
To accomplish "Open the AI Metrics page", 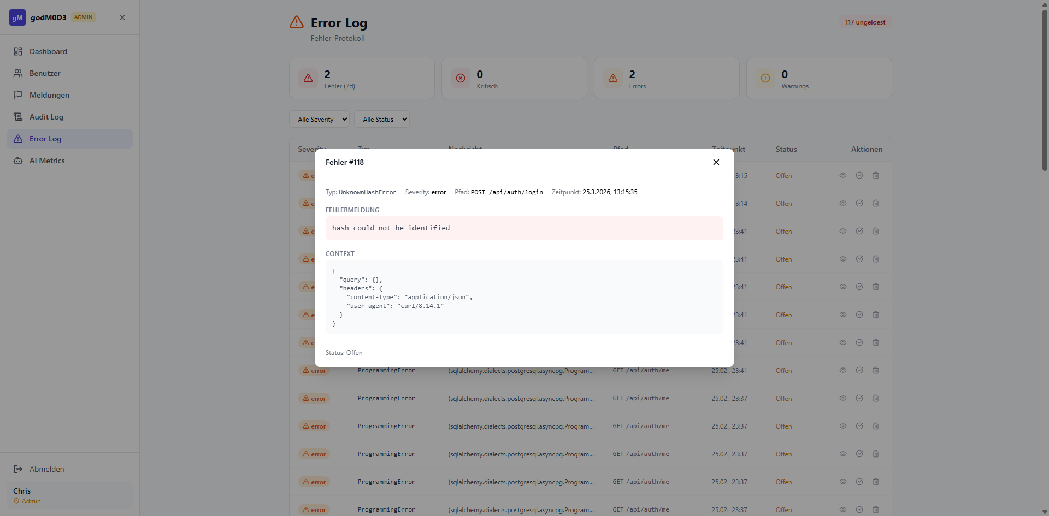I will (47, 161).
